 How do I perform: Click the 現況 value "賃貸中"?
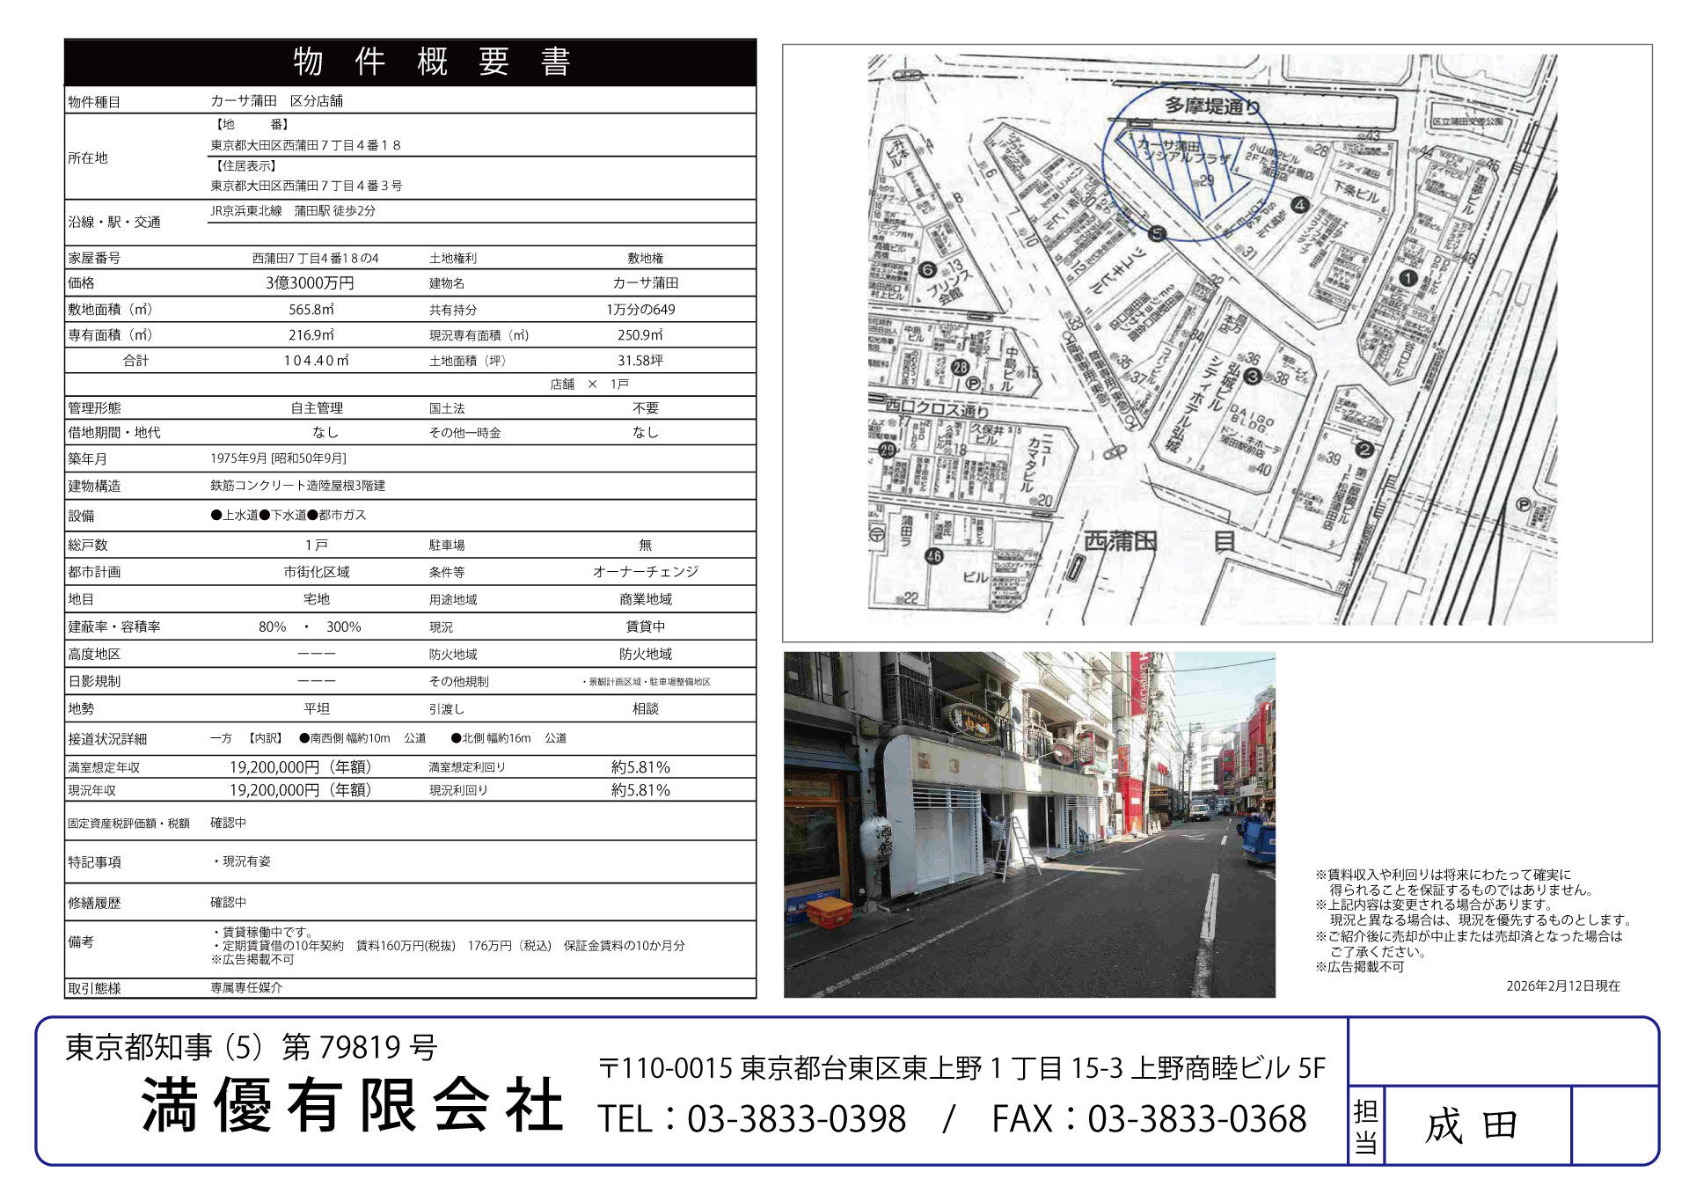click(646, 627)
